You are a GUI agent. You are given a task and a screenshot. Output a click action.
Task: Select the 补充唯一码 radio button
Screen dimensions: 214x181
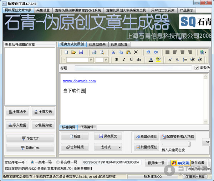(58, 162)
